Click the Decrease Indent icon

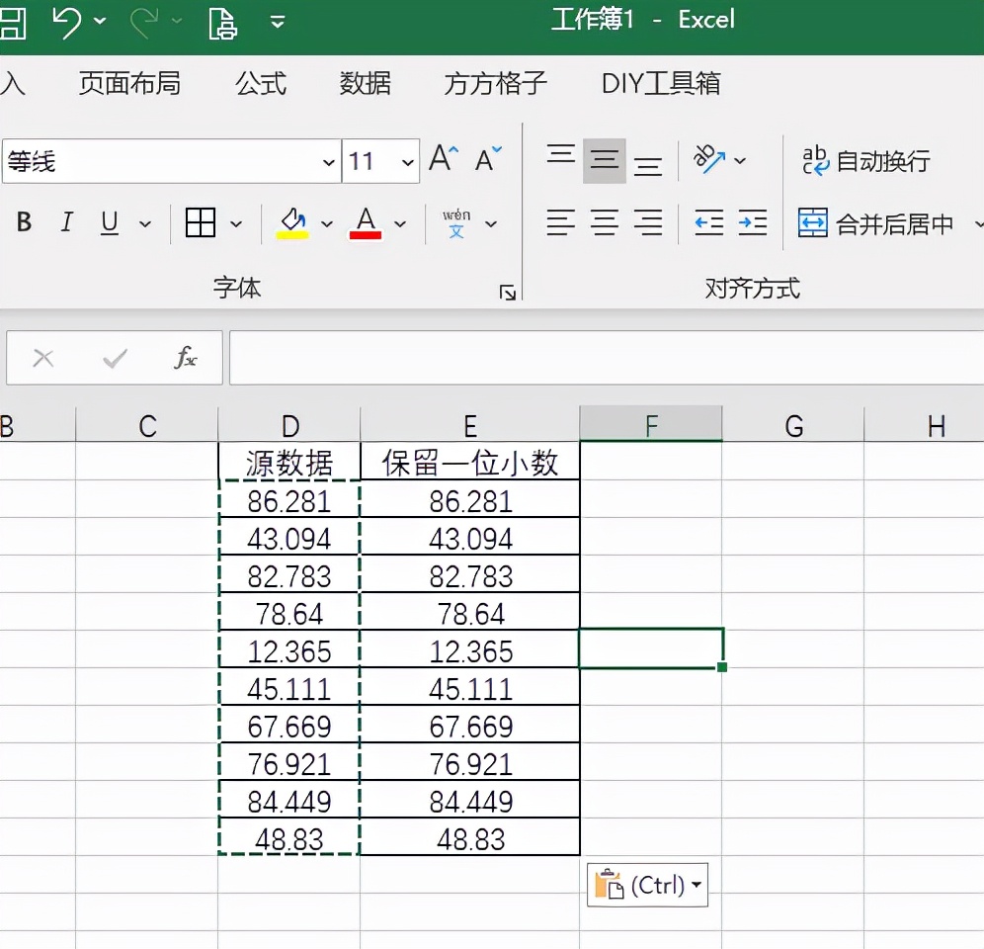coord(708,223)
